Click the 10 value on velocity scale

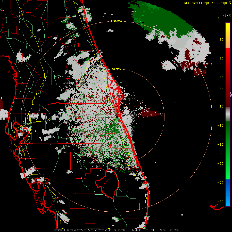221,106
